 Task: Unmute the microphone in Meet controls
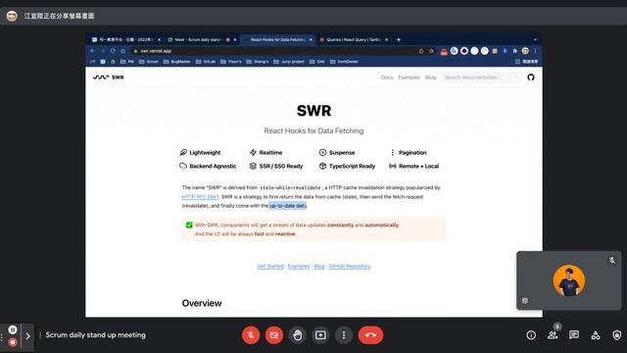(x=251, y=335)
